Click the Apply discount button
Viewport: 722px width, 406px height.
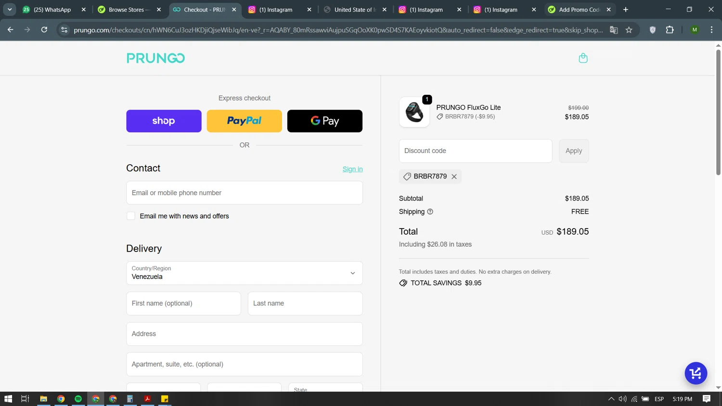pyautogui.click(x=574, y=151)
